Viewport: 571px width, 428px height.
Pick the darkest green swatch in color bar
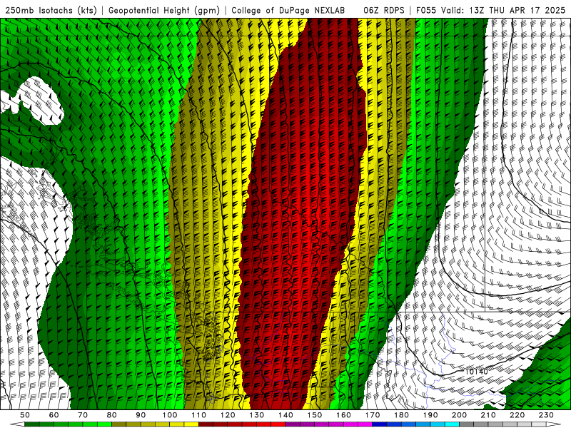[x=31, y=424]
